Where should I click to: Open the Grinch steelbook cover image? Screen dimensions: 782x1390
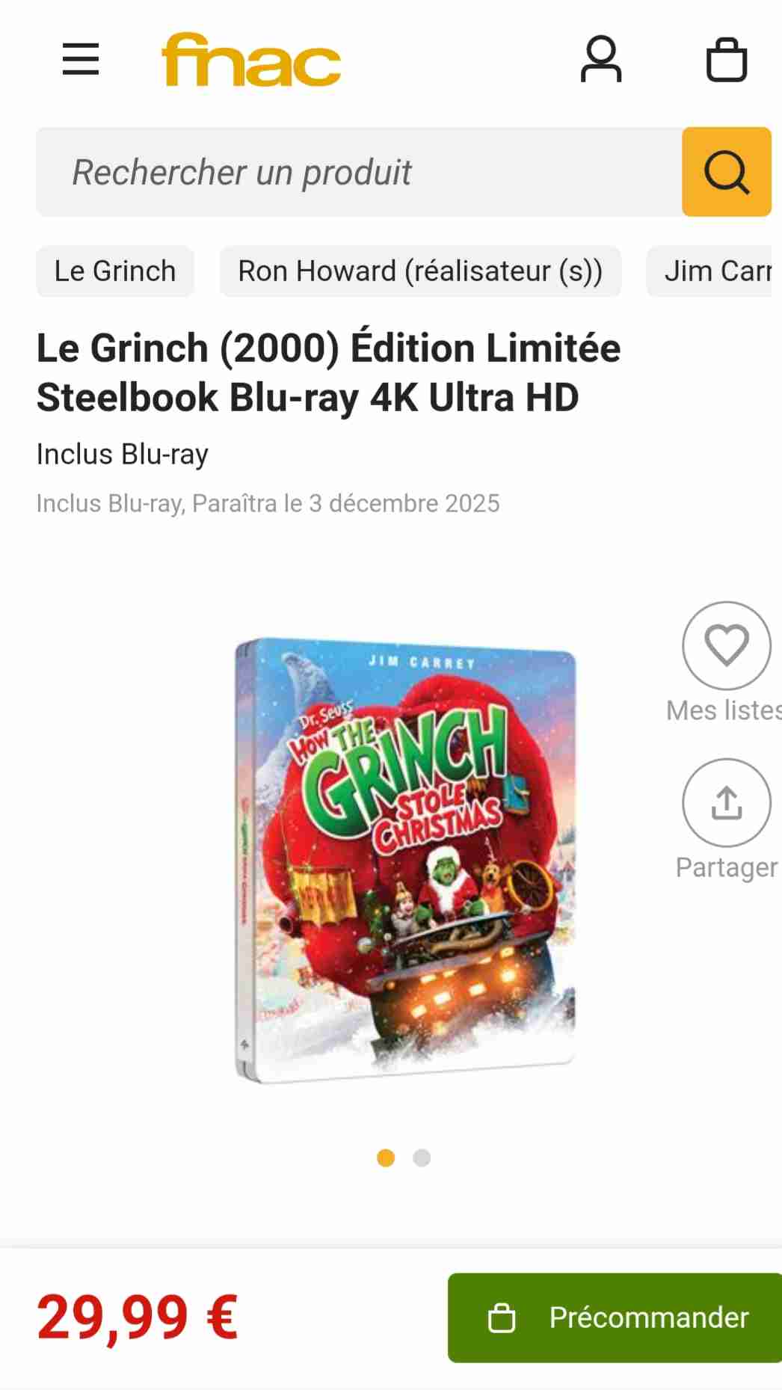tap(406, 860)
